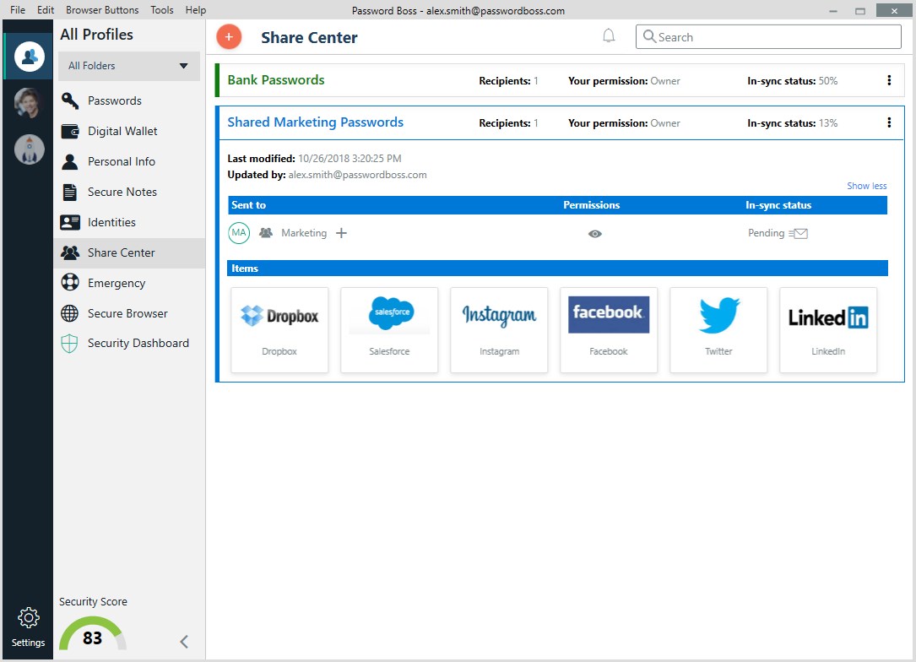Click the Permissions column header

[591, 205]
